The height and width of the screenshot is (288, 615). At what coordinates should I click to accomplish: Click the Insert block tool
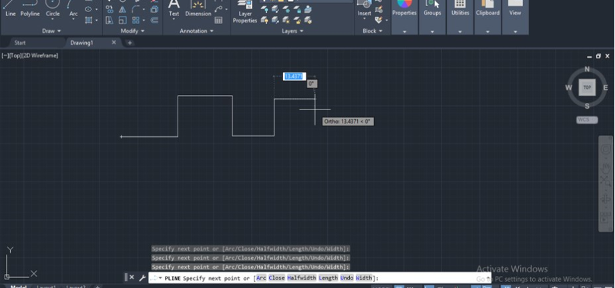coord(365,9)
